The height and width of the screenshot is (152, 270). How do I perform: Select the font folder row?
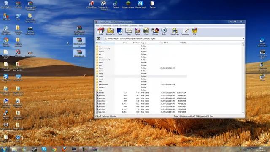[141, 62]
